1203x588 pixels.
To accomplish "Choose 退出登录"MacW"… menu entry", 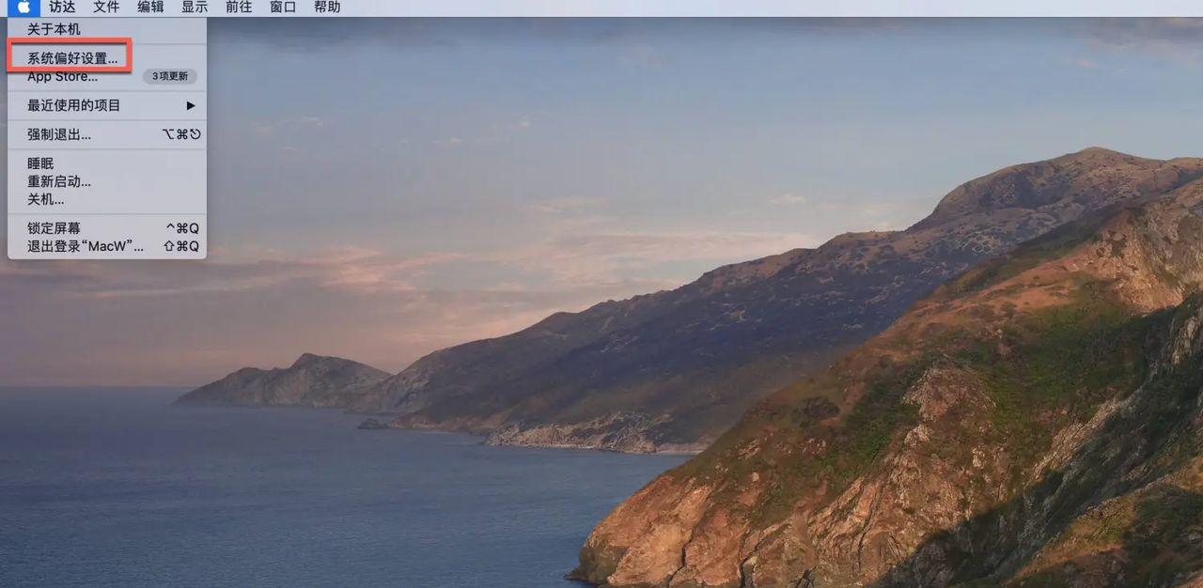I will click(x=107, y=246).
